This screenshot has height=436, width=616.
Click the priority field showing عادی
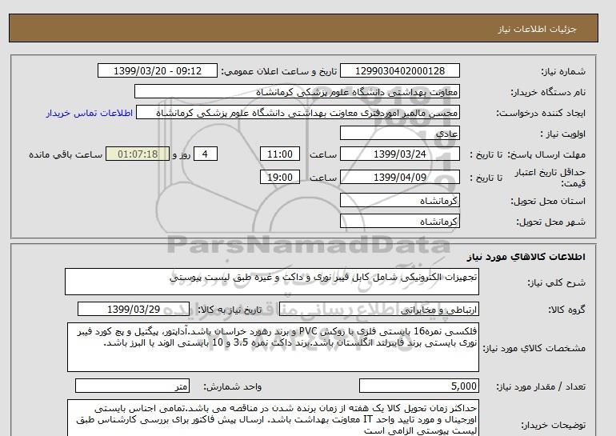(x=399, y=133)
